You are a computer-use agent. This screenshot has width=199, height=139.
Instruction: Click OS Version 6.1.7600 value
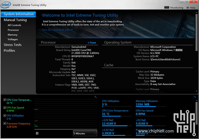point(155,53)
